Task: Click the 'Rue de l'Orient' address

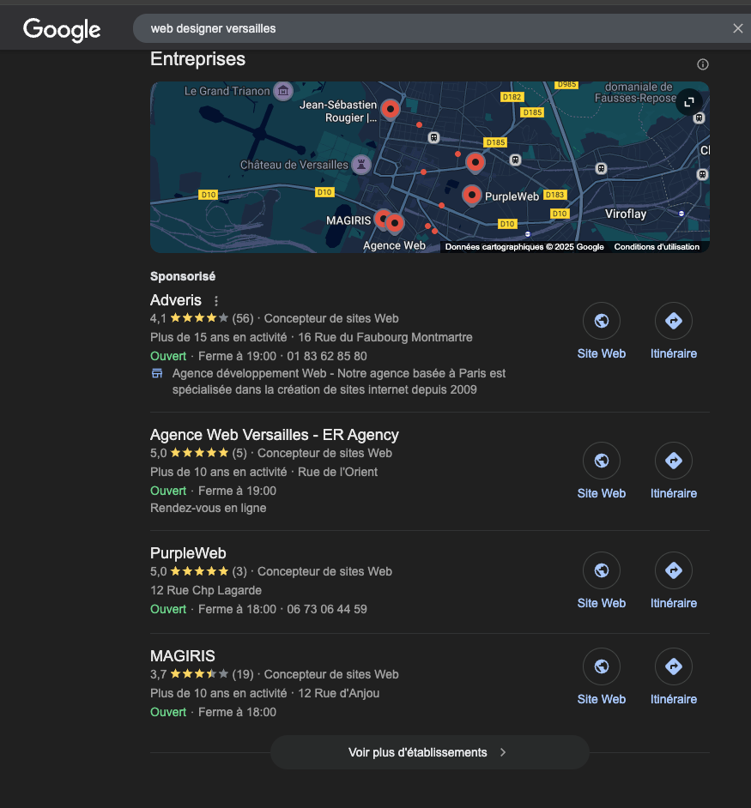Action: pyautogui.click(x=338, y=472)
